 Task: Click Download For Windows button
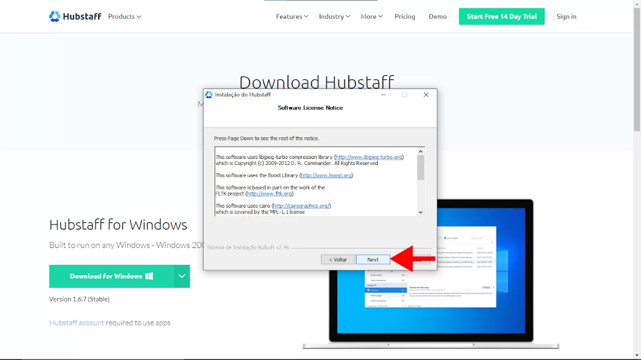(111, 276)
